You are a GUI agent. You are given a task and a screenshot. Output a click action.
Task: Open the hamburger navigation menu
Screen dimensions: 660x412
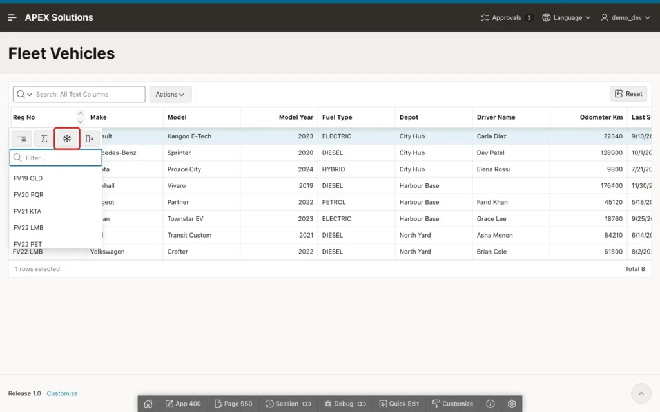click(12, 17)
